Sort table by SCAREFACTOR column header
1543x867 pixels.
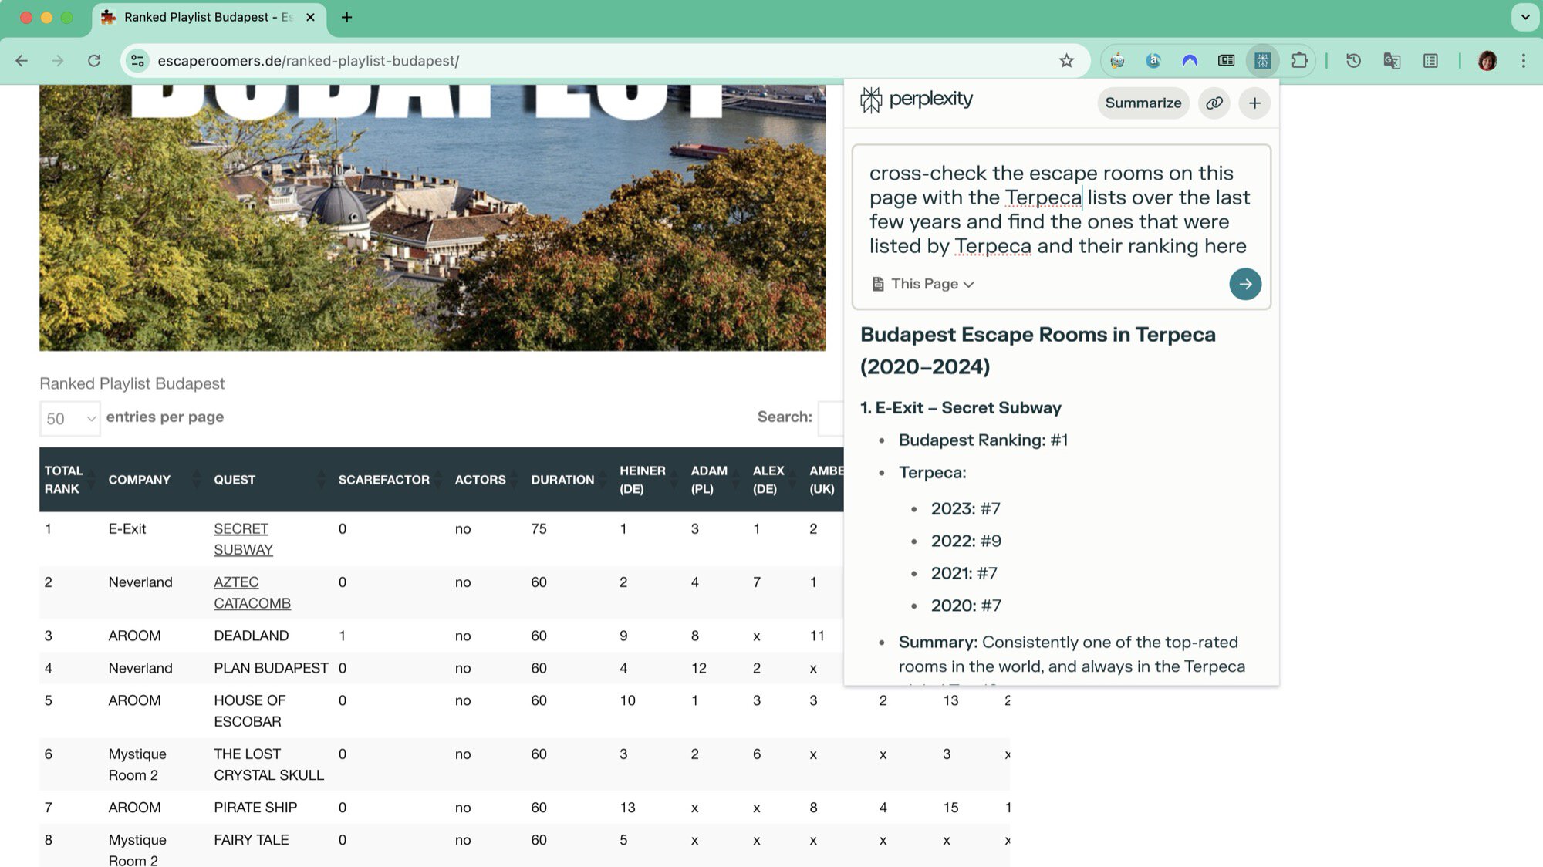coord(383,480)
